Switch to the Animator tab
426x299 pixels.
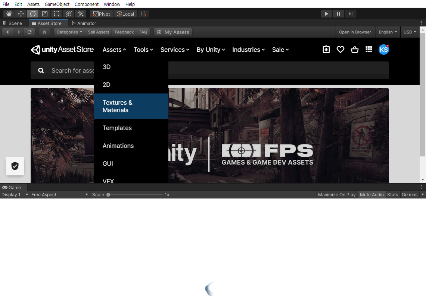[84, 23]
